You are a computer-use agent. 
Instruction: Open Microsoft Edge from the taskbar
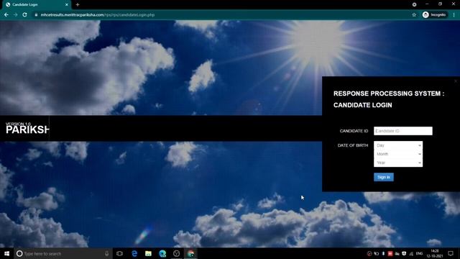162,253
